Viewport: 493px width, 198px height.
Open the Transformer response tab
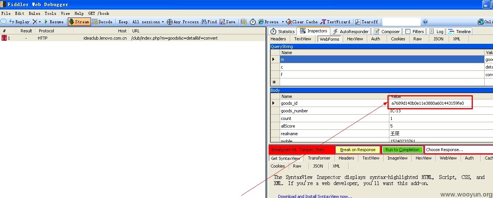tap(319, 158)
